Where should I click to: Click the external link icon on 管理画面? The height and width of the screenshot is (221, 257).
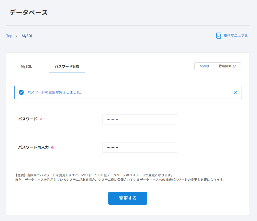(x=234, y=66)
